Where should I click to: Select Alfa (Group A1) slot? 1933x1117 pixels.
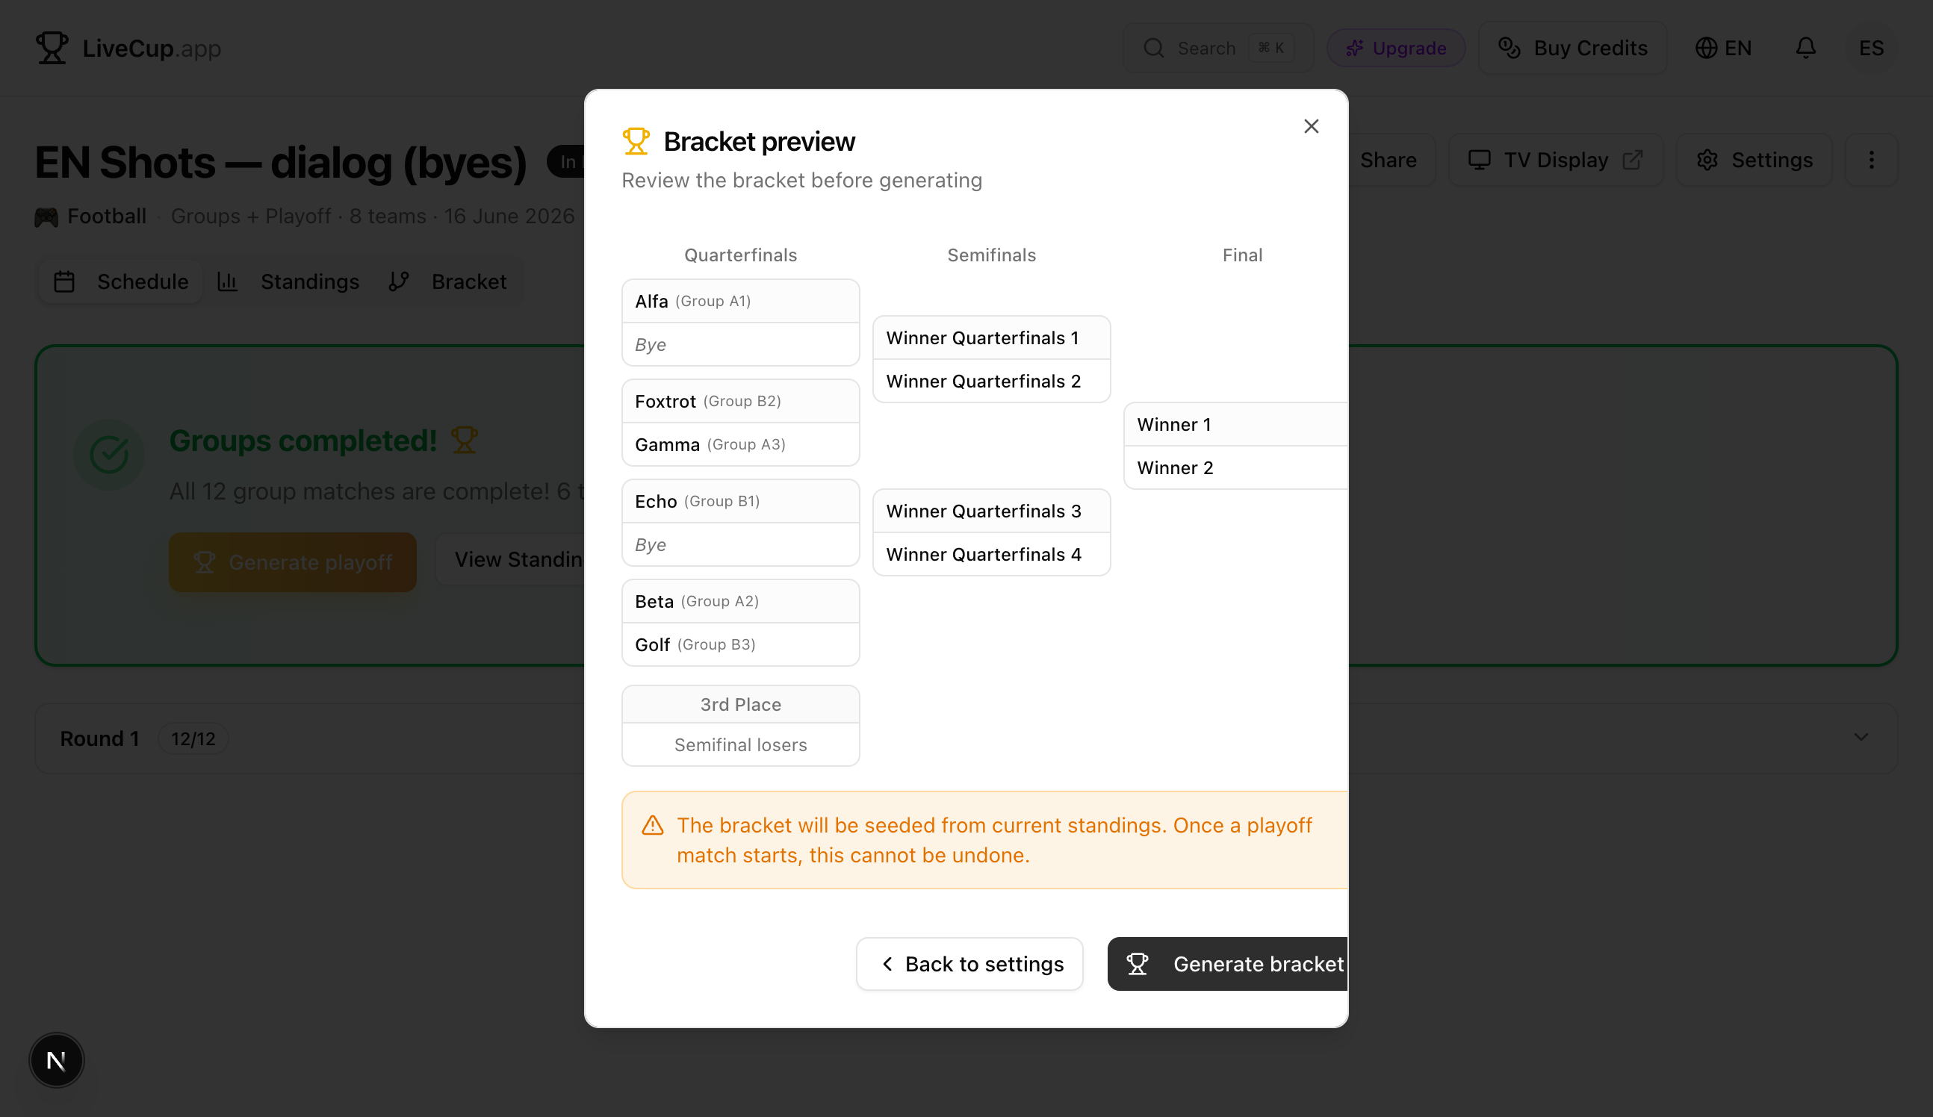[740, 302]
